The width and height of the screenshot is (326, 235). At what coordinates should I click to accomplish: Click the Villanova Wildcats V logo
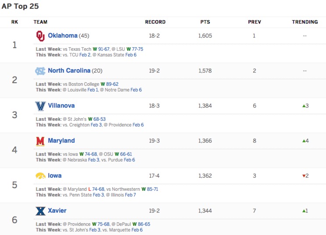click(40, 106)
